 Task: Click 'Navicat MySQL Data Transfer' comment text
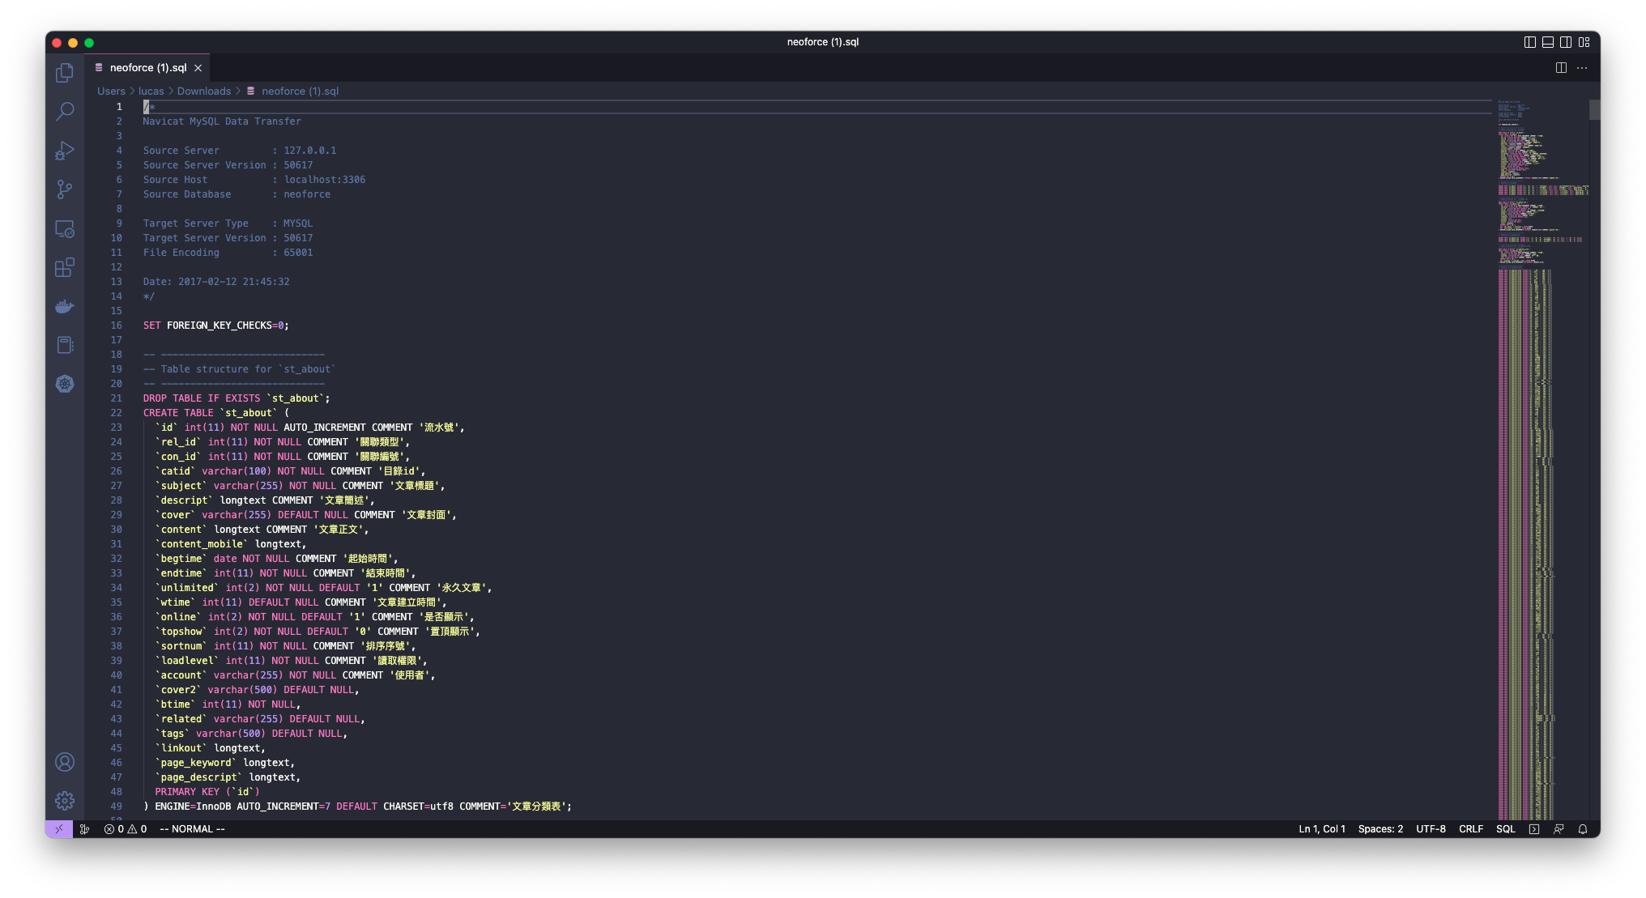(222, 121)
